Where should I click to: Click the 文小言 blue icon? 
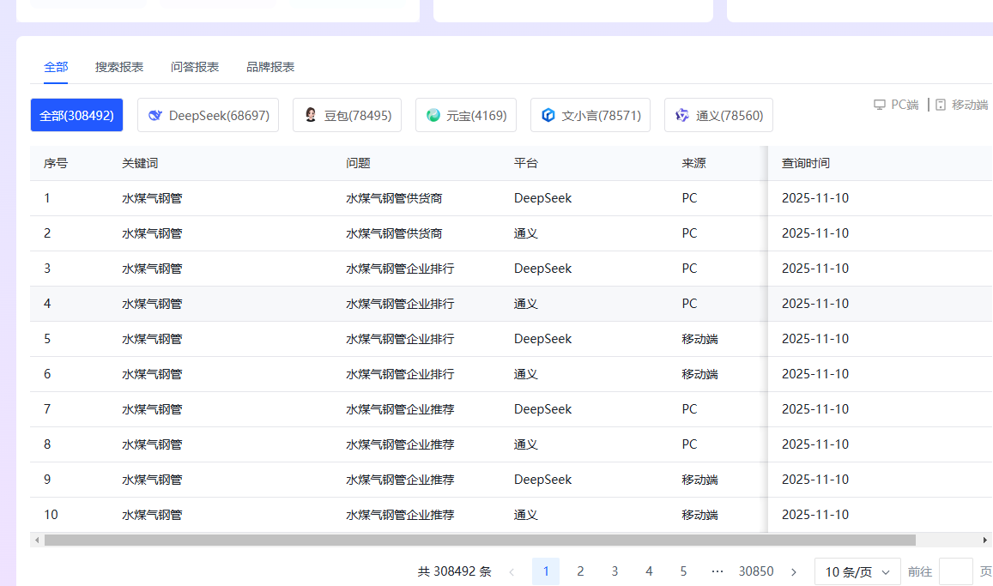point(548,115)
